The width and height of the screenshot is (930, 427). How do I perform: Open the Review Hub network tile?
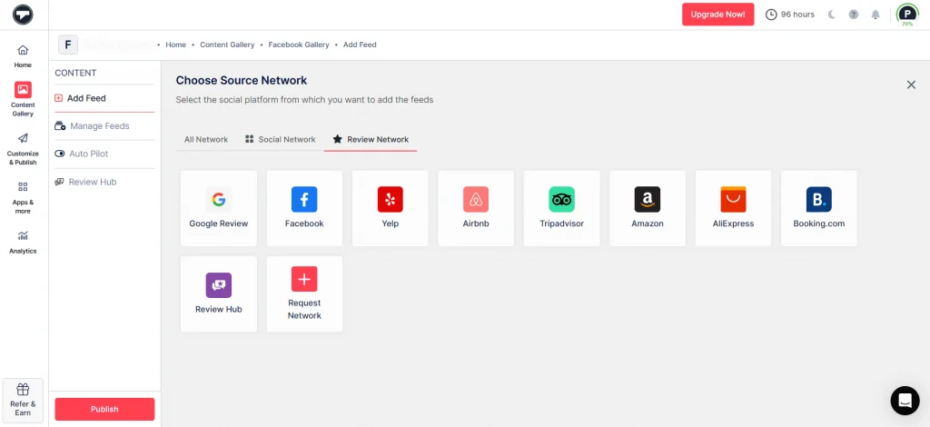(218, 293)
